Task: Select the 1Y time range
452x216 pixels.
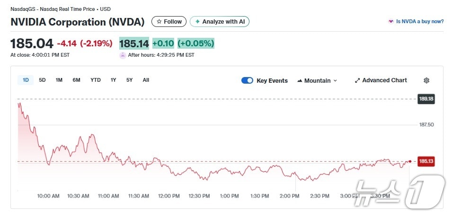Action: [x=113, y=80]
